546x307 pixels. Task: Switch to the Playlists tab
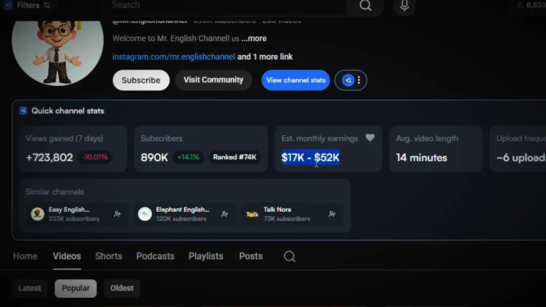coord(206,256)
